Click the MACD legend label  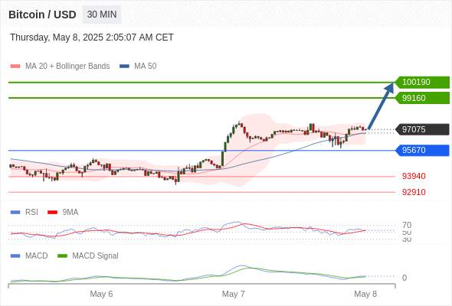click(37, 256)
